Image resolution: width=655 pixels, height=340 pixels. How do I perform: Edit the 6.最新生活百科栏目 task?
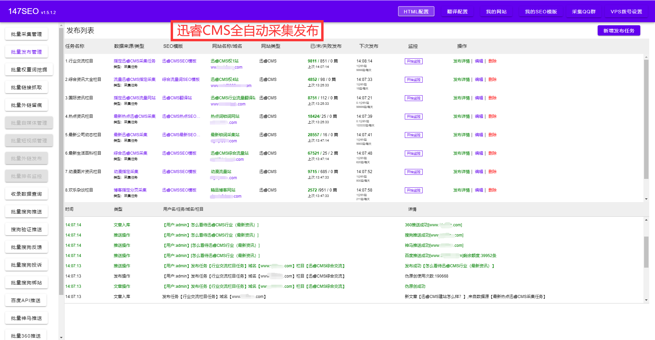point(479,153)
